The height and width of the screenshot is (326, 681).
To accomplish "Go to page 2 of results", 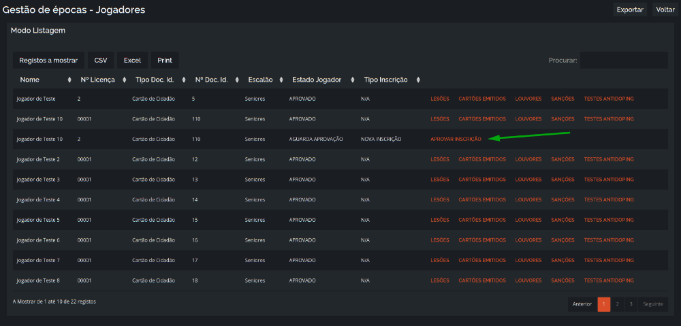I will tap(617, 304).
